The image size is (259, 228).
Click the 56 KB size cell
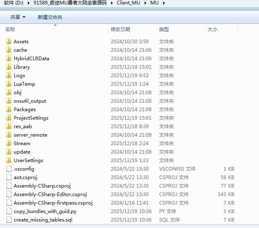coord(227,177)
